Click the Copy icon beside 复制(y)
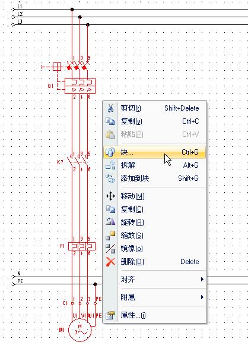Screen dimensions: 248x345 click(110, 121)
